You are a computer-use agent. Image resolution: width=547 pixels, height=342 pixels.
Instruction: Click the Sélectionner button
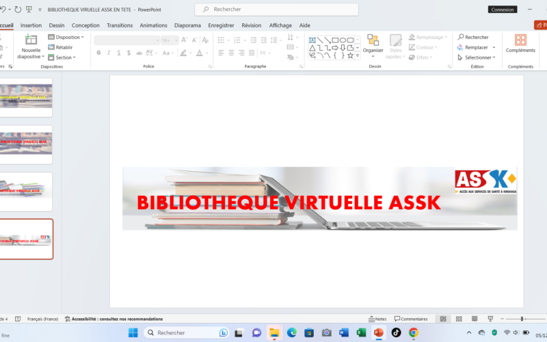pyautogui.click(x=476, y=57)
